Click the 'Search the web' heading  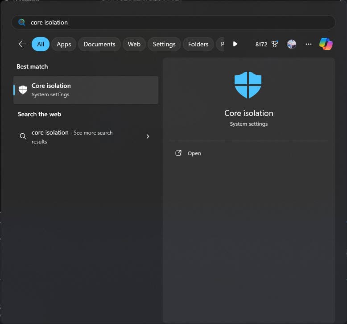(x=39, y=114)
